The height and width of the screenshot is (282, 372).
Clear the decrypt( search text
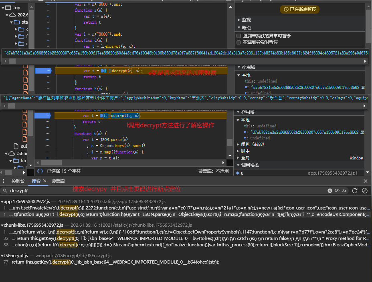(330, 191)
